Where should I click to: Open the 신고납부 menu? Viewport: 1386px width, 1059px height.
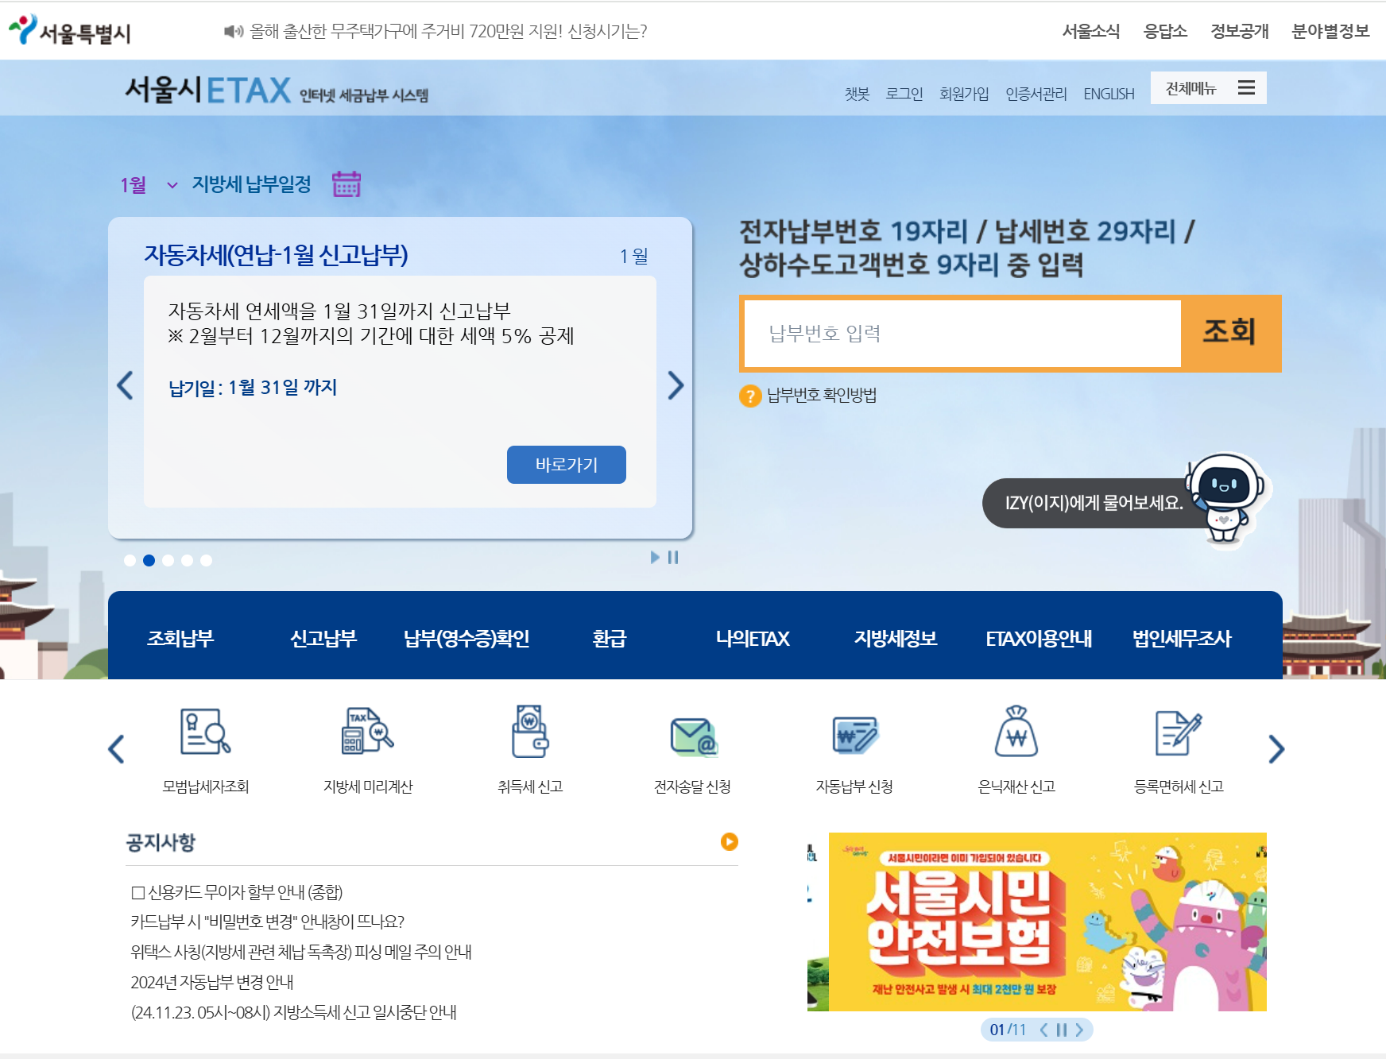(323, 638)
